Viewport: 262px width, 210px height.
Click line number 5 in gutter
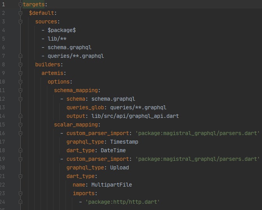coord(4,39)
